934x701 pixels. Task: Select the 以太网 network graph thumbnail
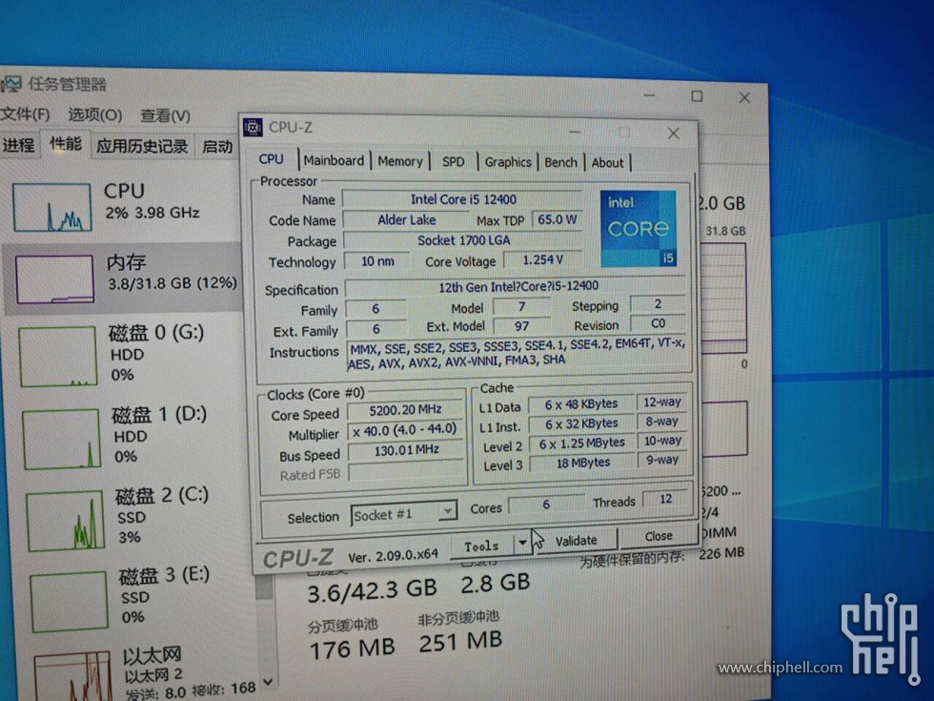(72, 677)
